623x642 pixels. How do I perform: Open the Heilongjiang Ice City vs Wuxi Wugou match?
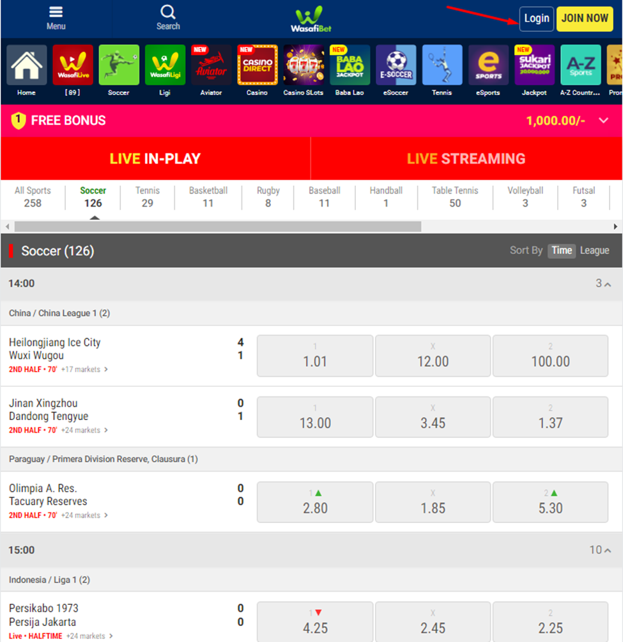coord(55,349)
